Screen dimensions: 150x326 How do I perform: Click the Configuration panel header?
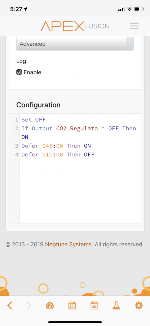tap(75, 105)
